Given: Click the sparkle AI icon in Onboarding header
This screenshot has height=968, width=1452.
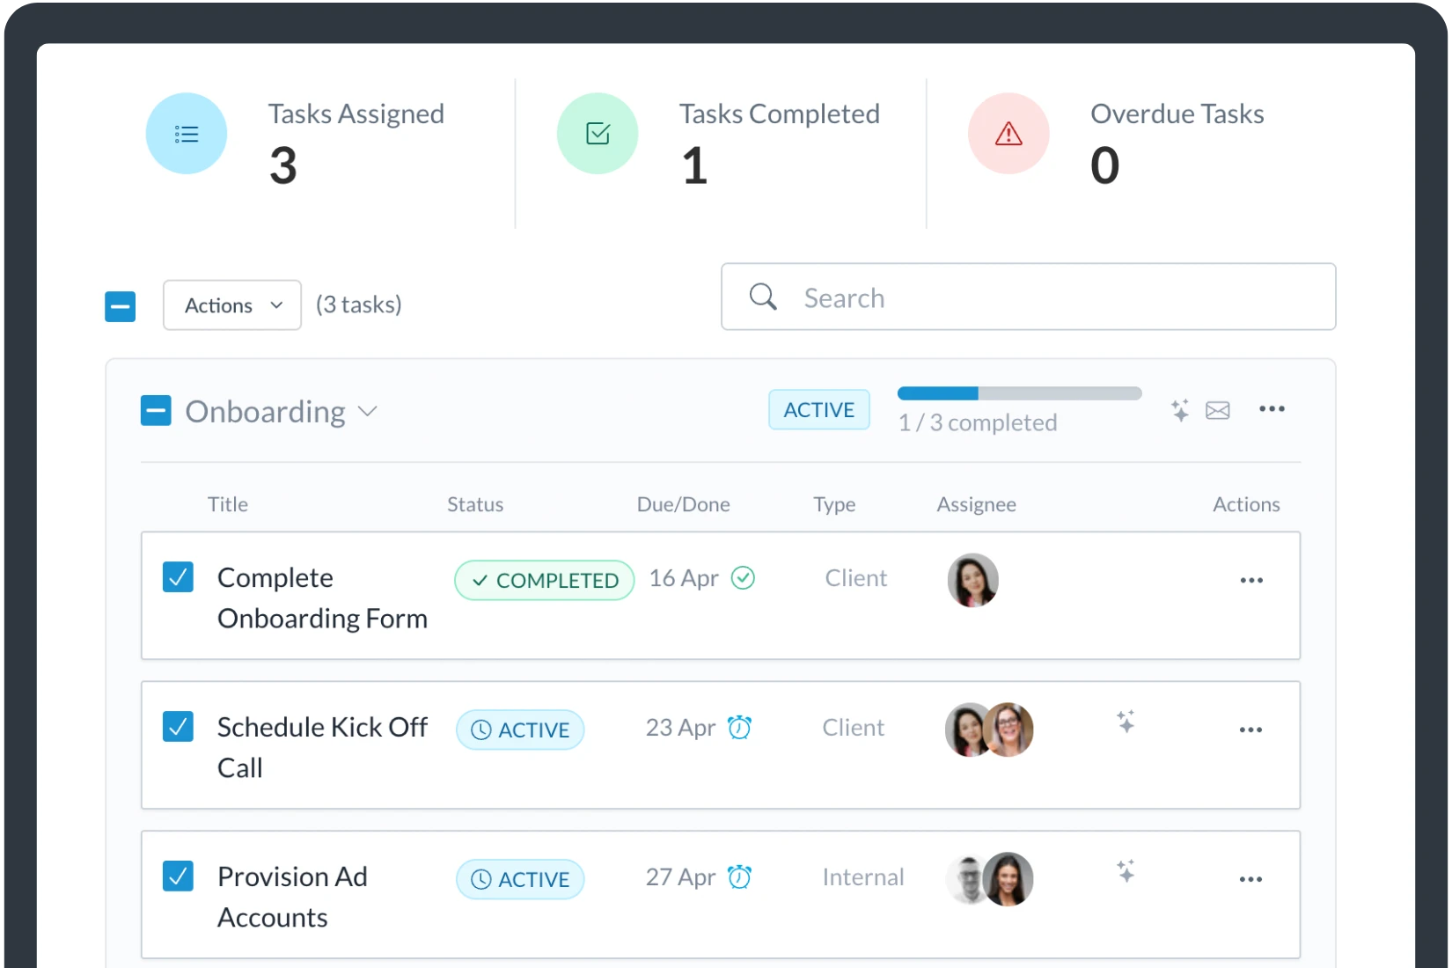Looking at the screenshot, I should point(1179,409).
